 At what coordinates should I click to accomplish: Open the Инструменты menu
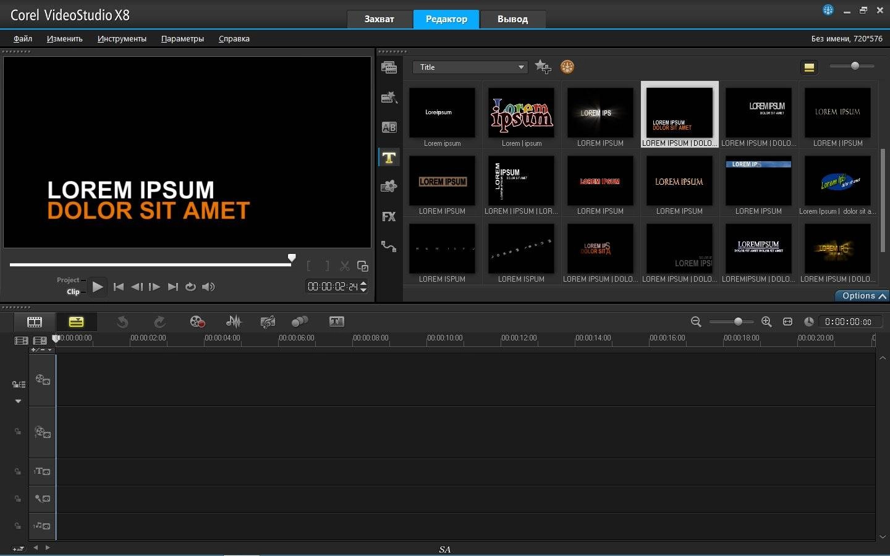(122, 38)
